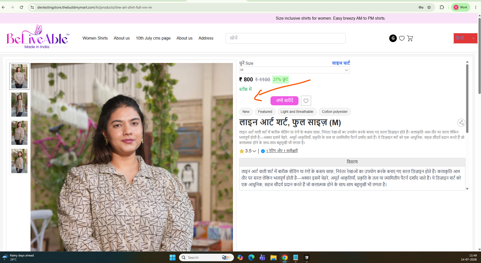This screenshot has width=481, height=263.
Task: Open Microsoft Edge from the taskbar
Action: (251, 257)
